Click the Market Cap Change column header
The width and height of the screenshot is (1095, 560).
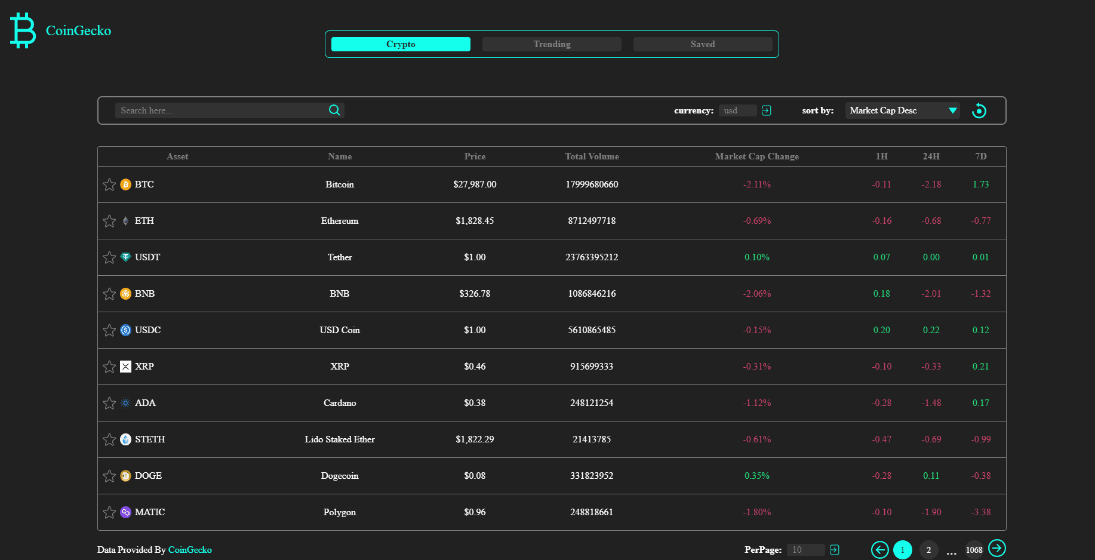756,156
